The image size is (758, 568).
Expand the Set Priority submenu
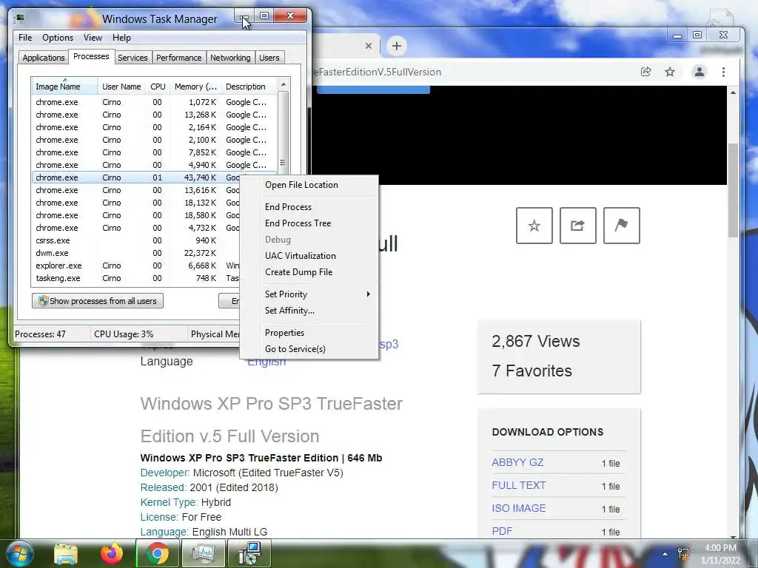[309, 294]
